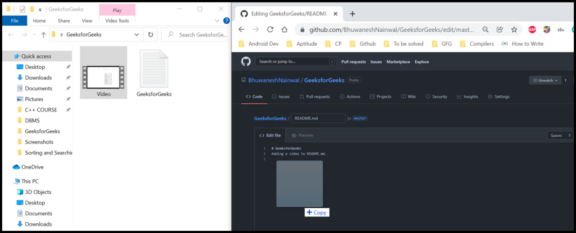Open the Insights repository tab

pyautogui.click(x=468, y=97)
